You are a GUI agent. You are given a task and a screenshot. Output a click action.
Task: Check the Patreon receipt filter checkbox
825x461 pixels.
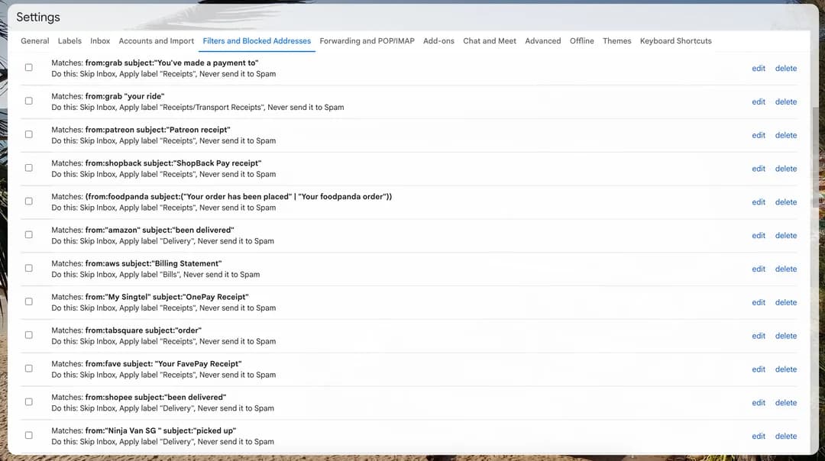coord(28,134)
